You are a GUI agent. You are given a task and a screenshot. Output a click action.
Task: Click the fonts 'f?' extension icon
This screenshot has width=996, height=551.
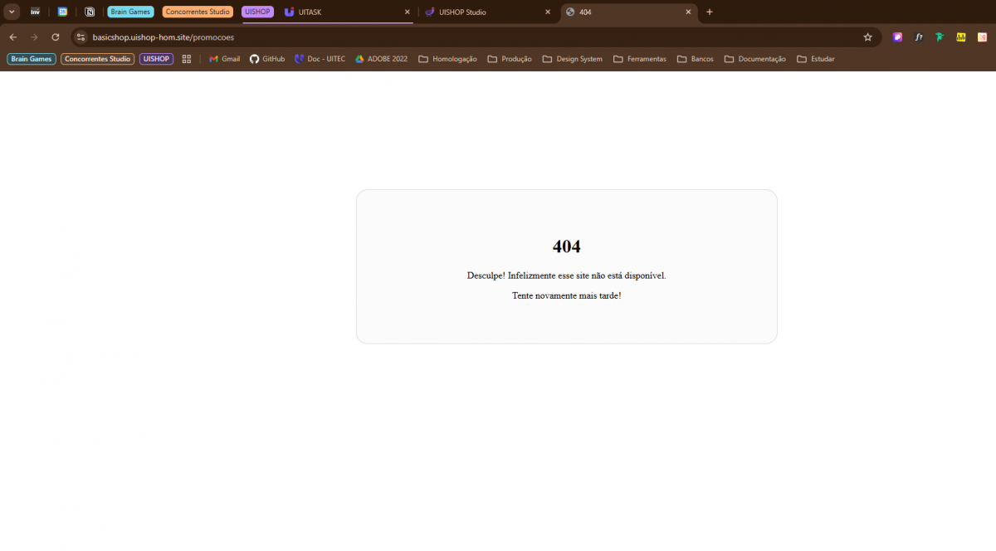(918, 37)
